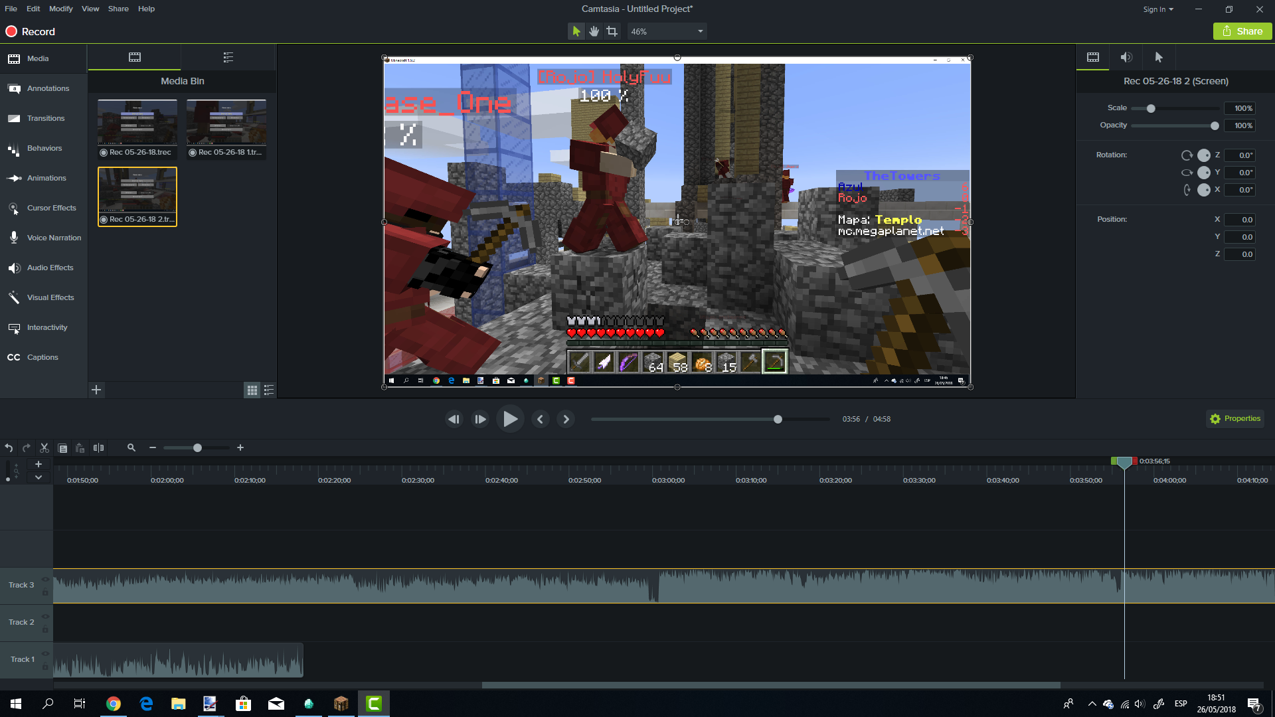Image resolution: width=1275 pixels, height=717 pixels.
Task: Open Audio Effects panel
Action: [43, 268]
